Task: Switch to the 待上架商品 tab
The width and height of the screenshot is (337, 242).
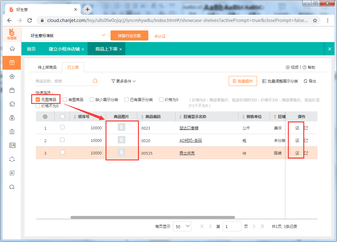Action: pos(47,67)
